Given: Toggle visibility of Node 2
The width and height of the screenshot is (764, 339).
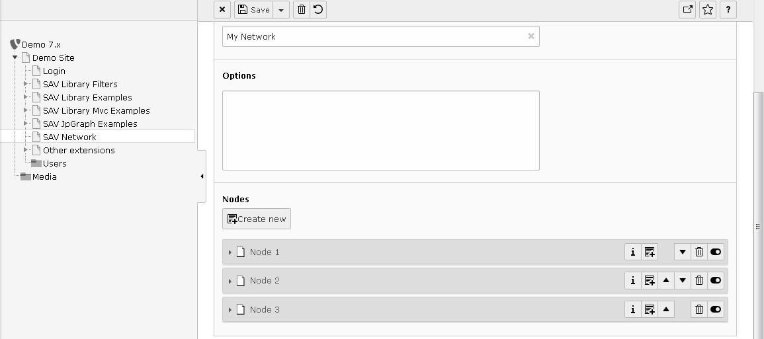Looking at the screenshot, I should [716, 280].
